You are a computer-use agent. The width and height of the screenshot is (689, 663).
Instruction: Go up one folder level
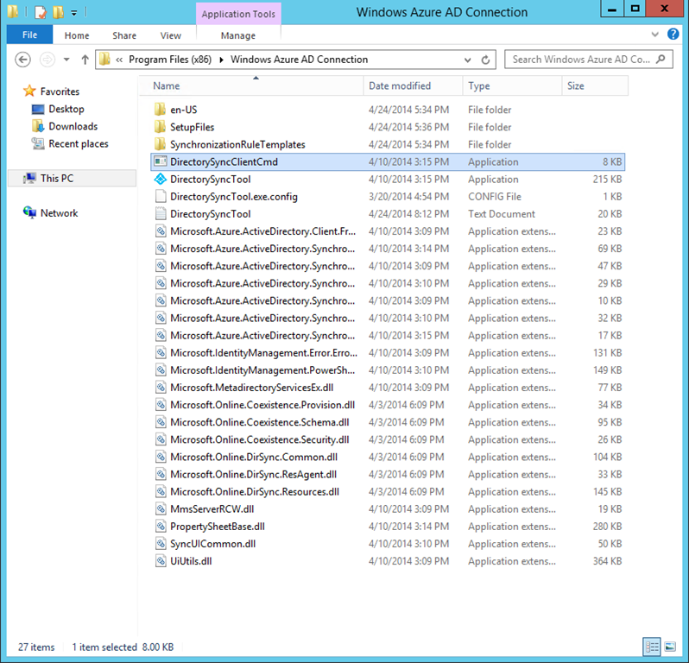point(85,60)
